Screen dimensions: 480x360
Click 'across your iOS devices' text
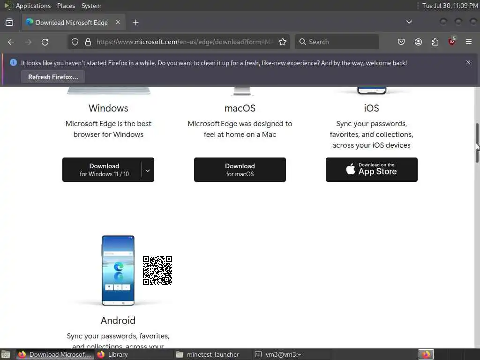(371, 145)
